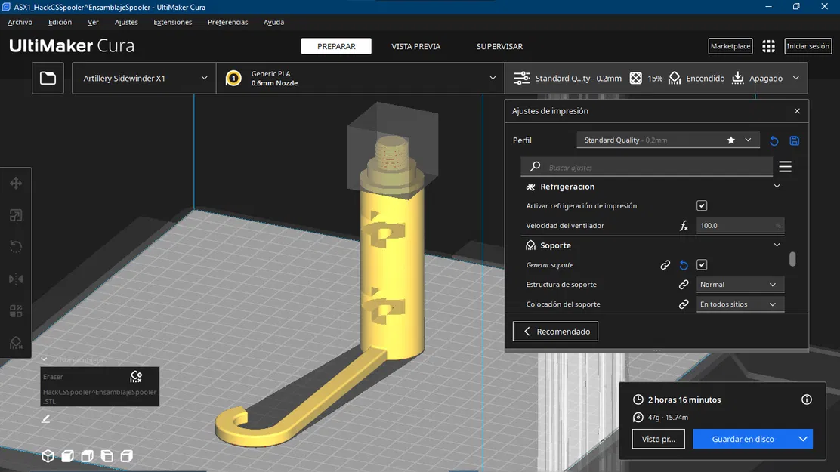Show print time info details
Viewport: 840px width, 472px height.
click(x=806, y=400)
